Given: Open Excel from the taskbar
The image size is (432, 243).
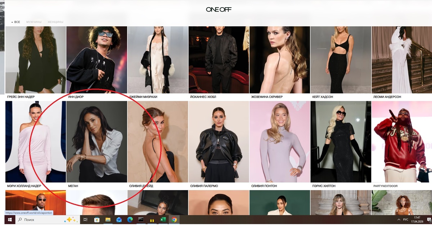Looking at the screenshot, I should pos(163,220).
